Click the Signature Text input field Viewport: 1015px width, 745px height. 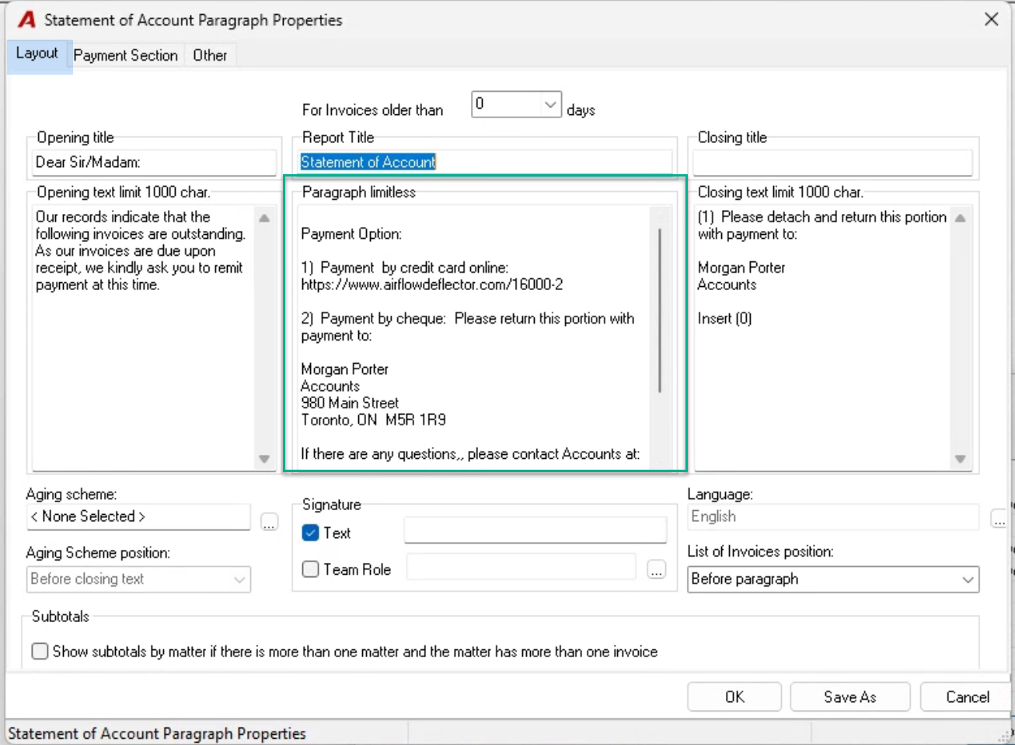coord(535,530)
